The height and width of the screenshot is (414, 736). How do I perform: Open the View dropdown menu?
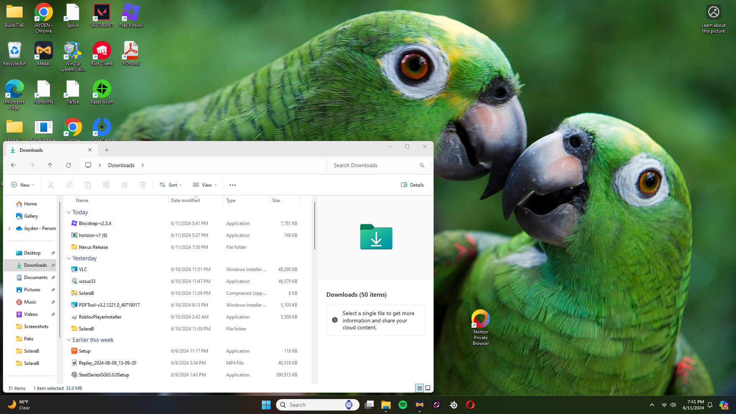tap(205, 185)
